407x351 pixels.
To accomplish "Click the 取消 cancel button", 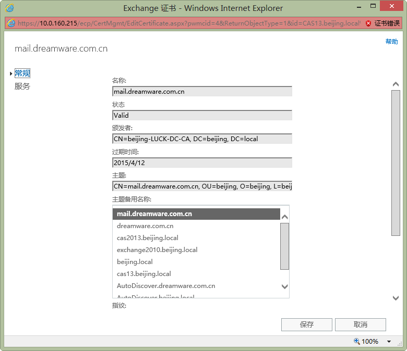I will point(360,324).
